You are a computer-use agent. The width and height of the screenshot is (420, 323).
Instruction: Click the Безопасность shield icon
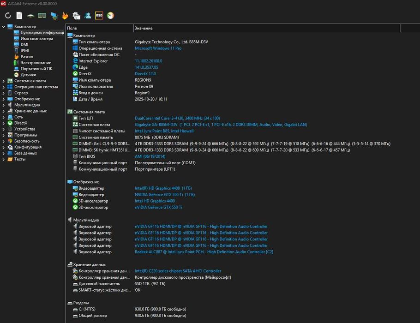click(x=10, y=141)
